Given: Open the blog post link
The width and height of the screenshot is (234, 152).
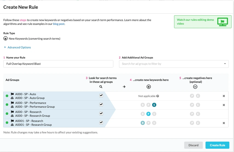Looking at the screenshot, I should tap(59, 24).
